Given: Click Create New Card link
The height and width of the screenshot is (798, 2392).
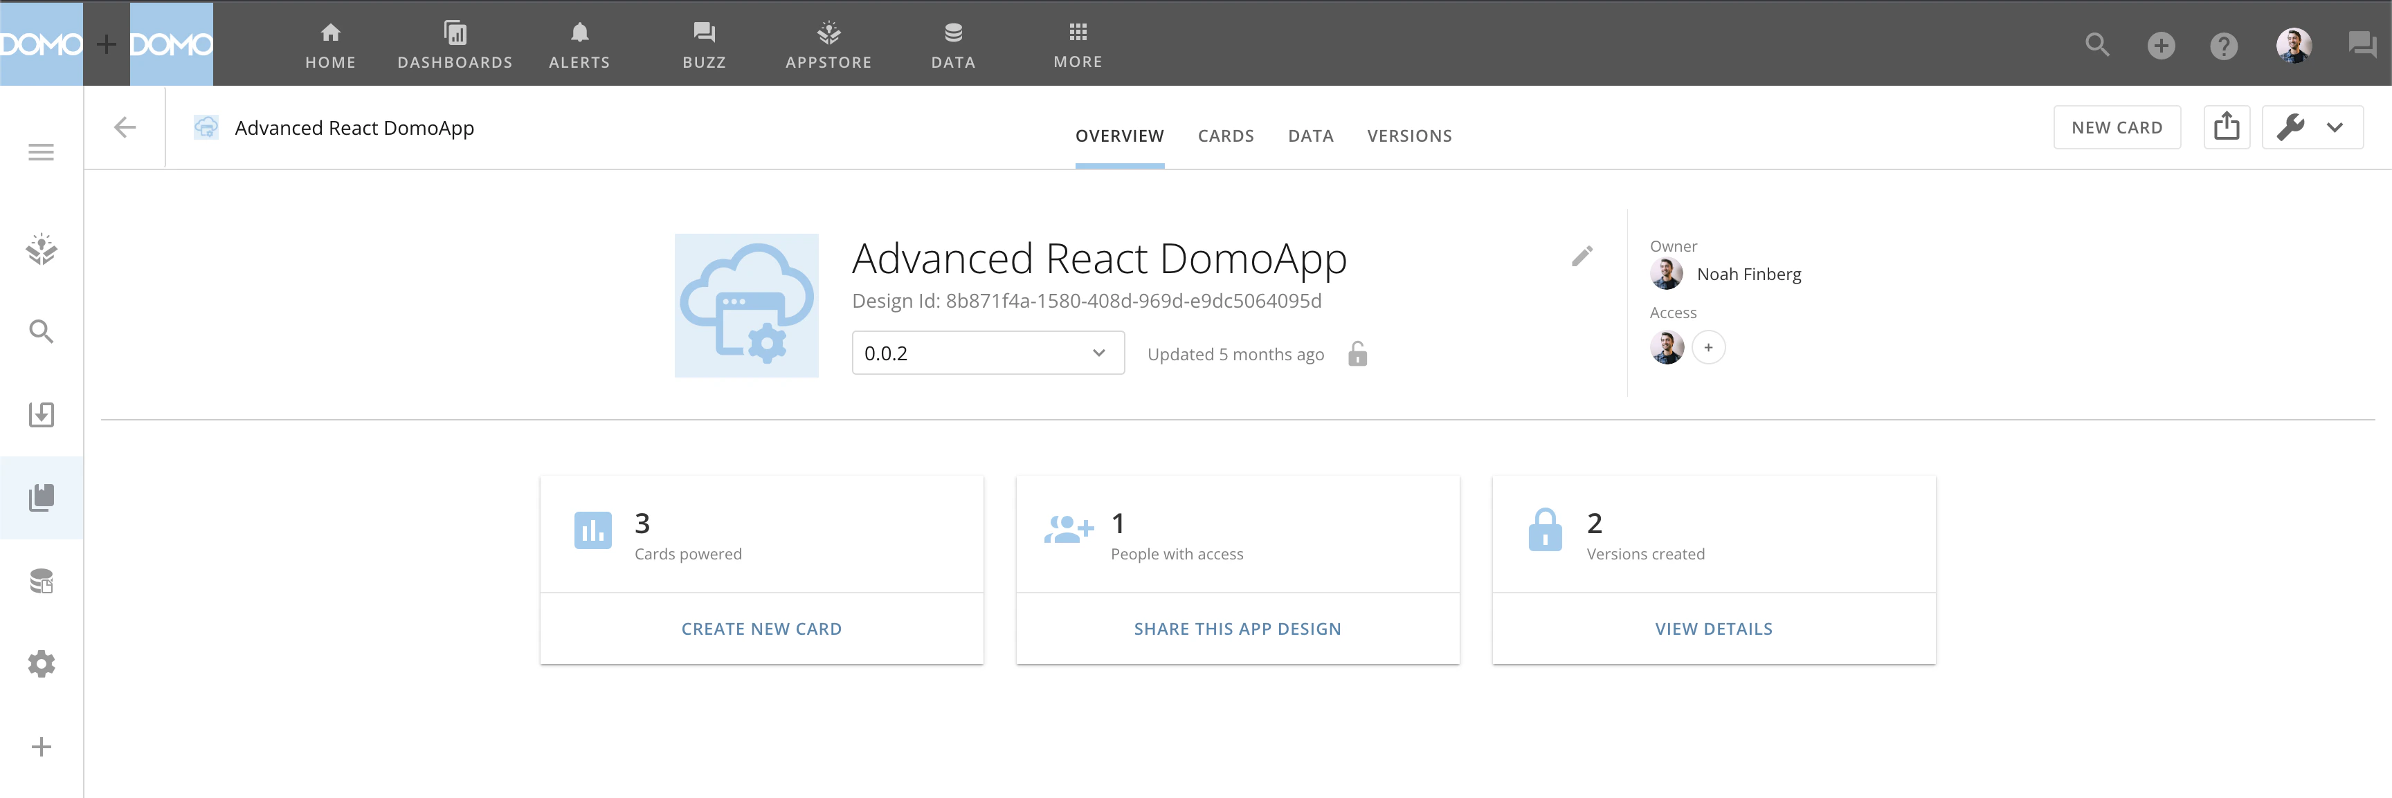Looking at the screenshot, I should point(761,628).
